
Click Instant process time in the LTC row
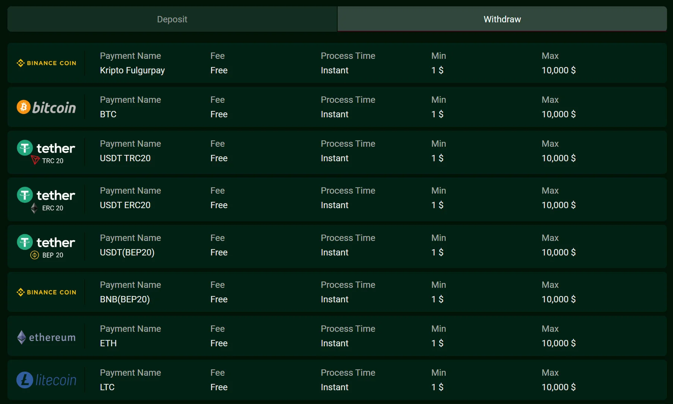335,387
